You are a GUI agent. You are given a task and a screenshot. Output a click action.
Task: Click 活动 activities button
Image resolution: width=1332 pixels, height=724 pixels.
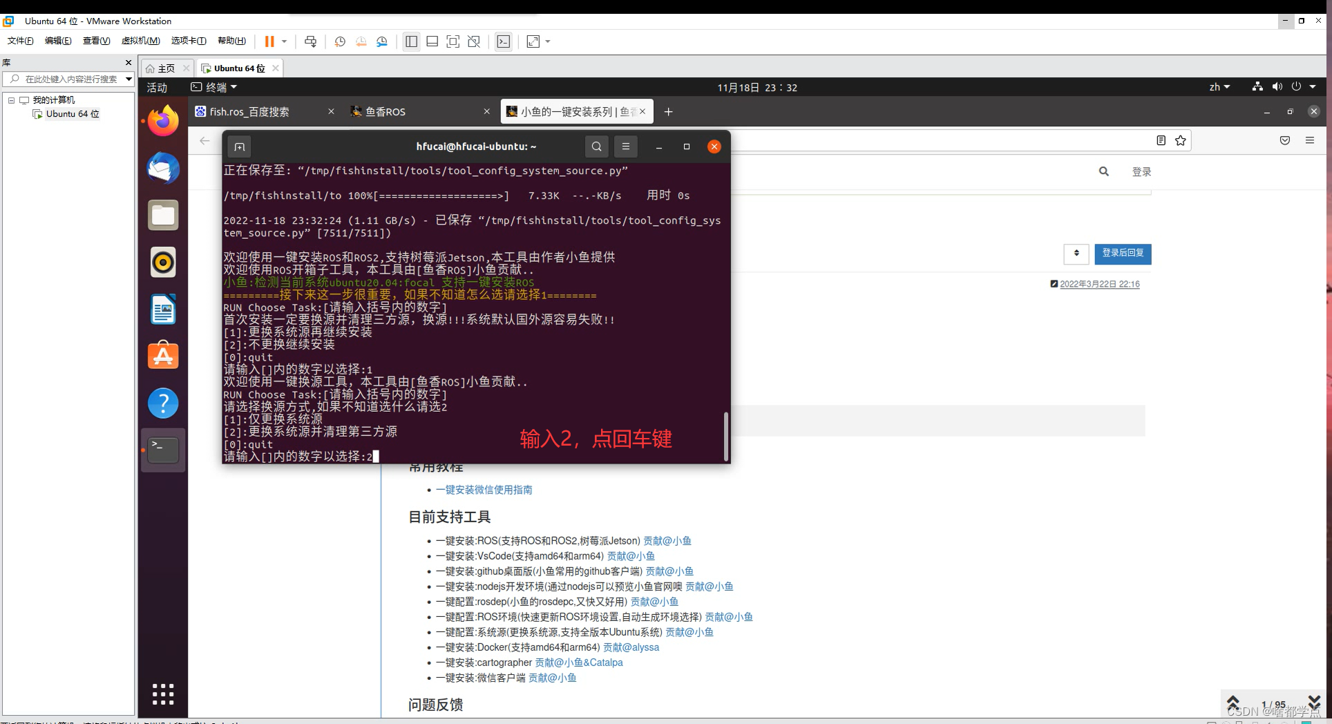[x=157, y=87]
